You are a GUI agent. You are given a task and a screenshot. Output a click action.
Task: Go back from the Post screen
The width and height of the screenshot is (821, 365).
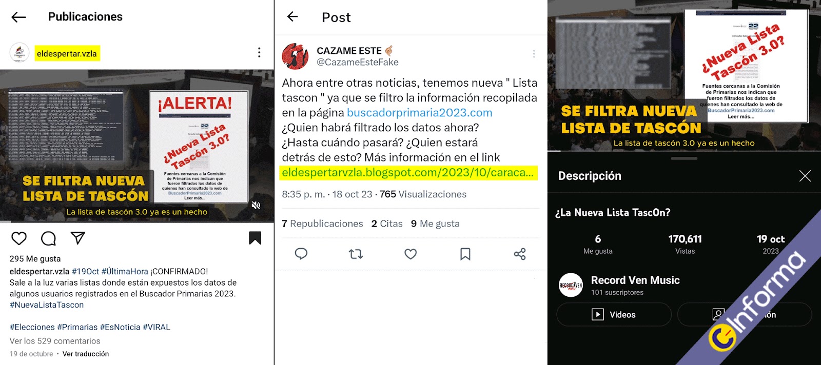(x=292, y=17)
